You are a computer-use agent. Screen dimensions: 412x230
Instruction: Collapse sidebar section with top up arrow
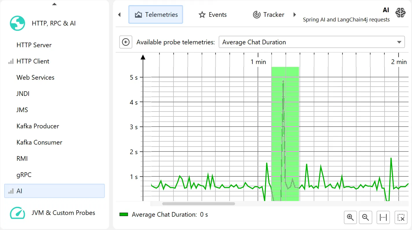coord(54,4)
